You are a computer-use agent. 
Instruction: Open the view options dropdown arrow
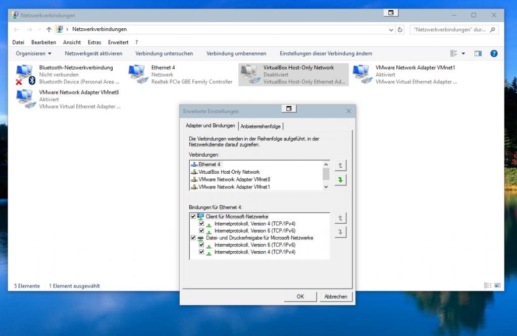463,54
